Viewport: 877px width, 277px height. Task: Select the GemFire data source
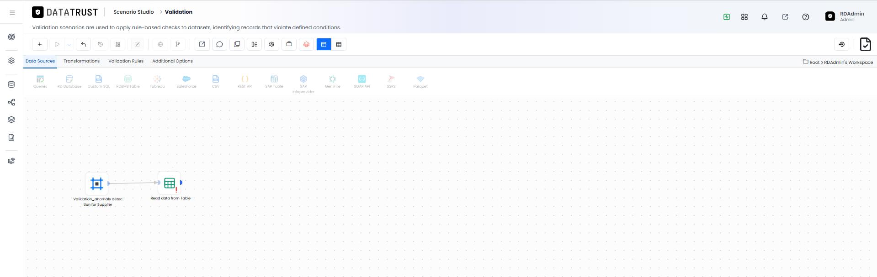click(333, 82)
